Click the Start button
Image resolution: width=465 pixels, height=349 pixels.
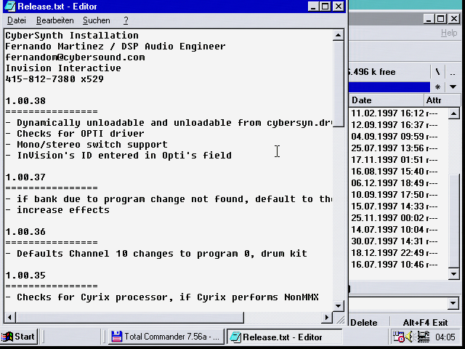tap(20, 337)
